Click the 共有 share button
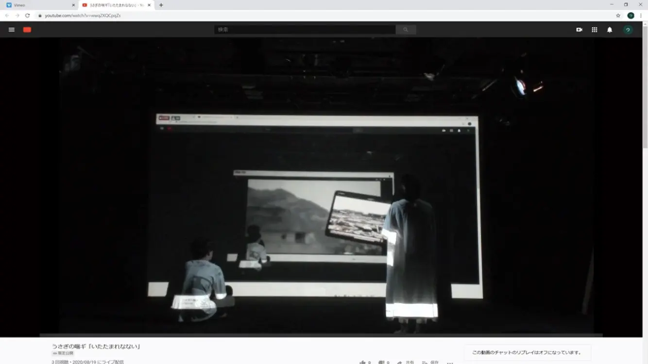 click(406, 362)
